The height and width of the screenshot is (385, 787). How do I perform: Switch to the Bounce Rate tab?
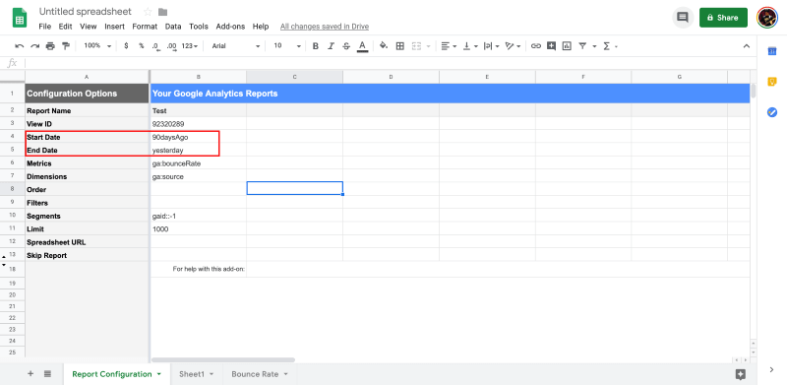click(x=260, y=374)
